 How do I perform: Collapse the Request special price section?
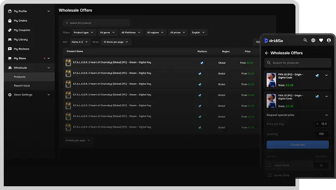(326, 115)
